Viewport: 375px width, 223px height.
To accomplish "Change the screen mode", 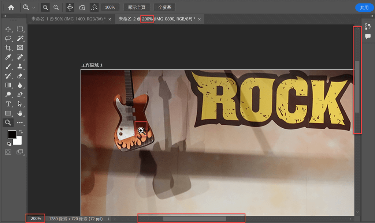I will click(x=20, y=152).
